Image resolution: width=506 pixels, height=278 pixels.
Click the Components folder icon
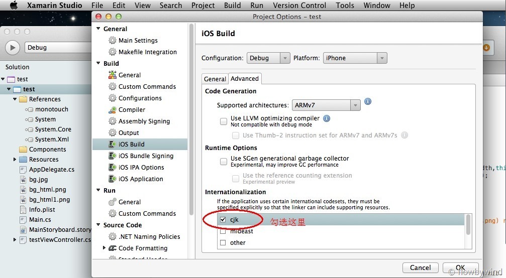23,149
